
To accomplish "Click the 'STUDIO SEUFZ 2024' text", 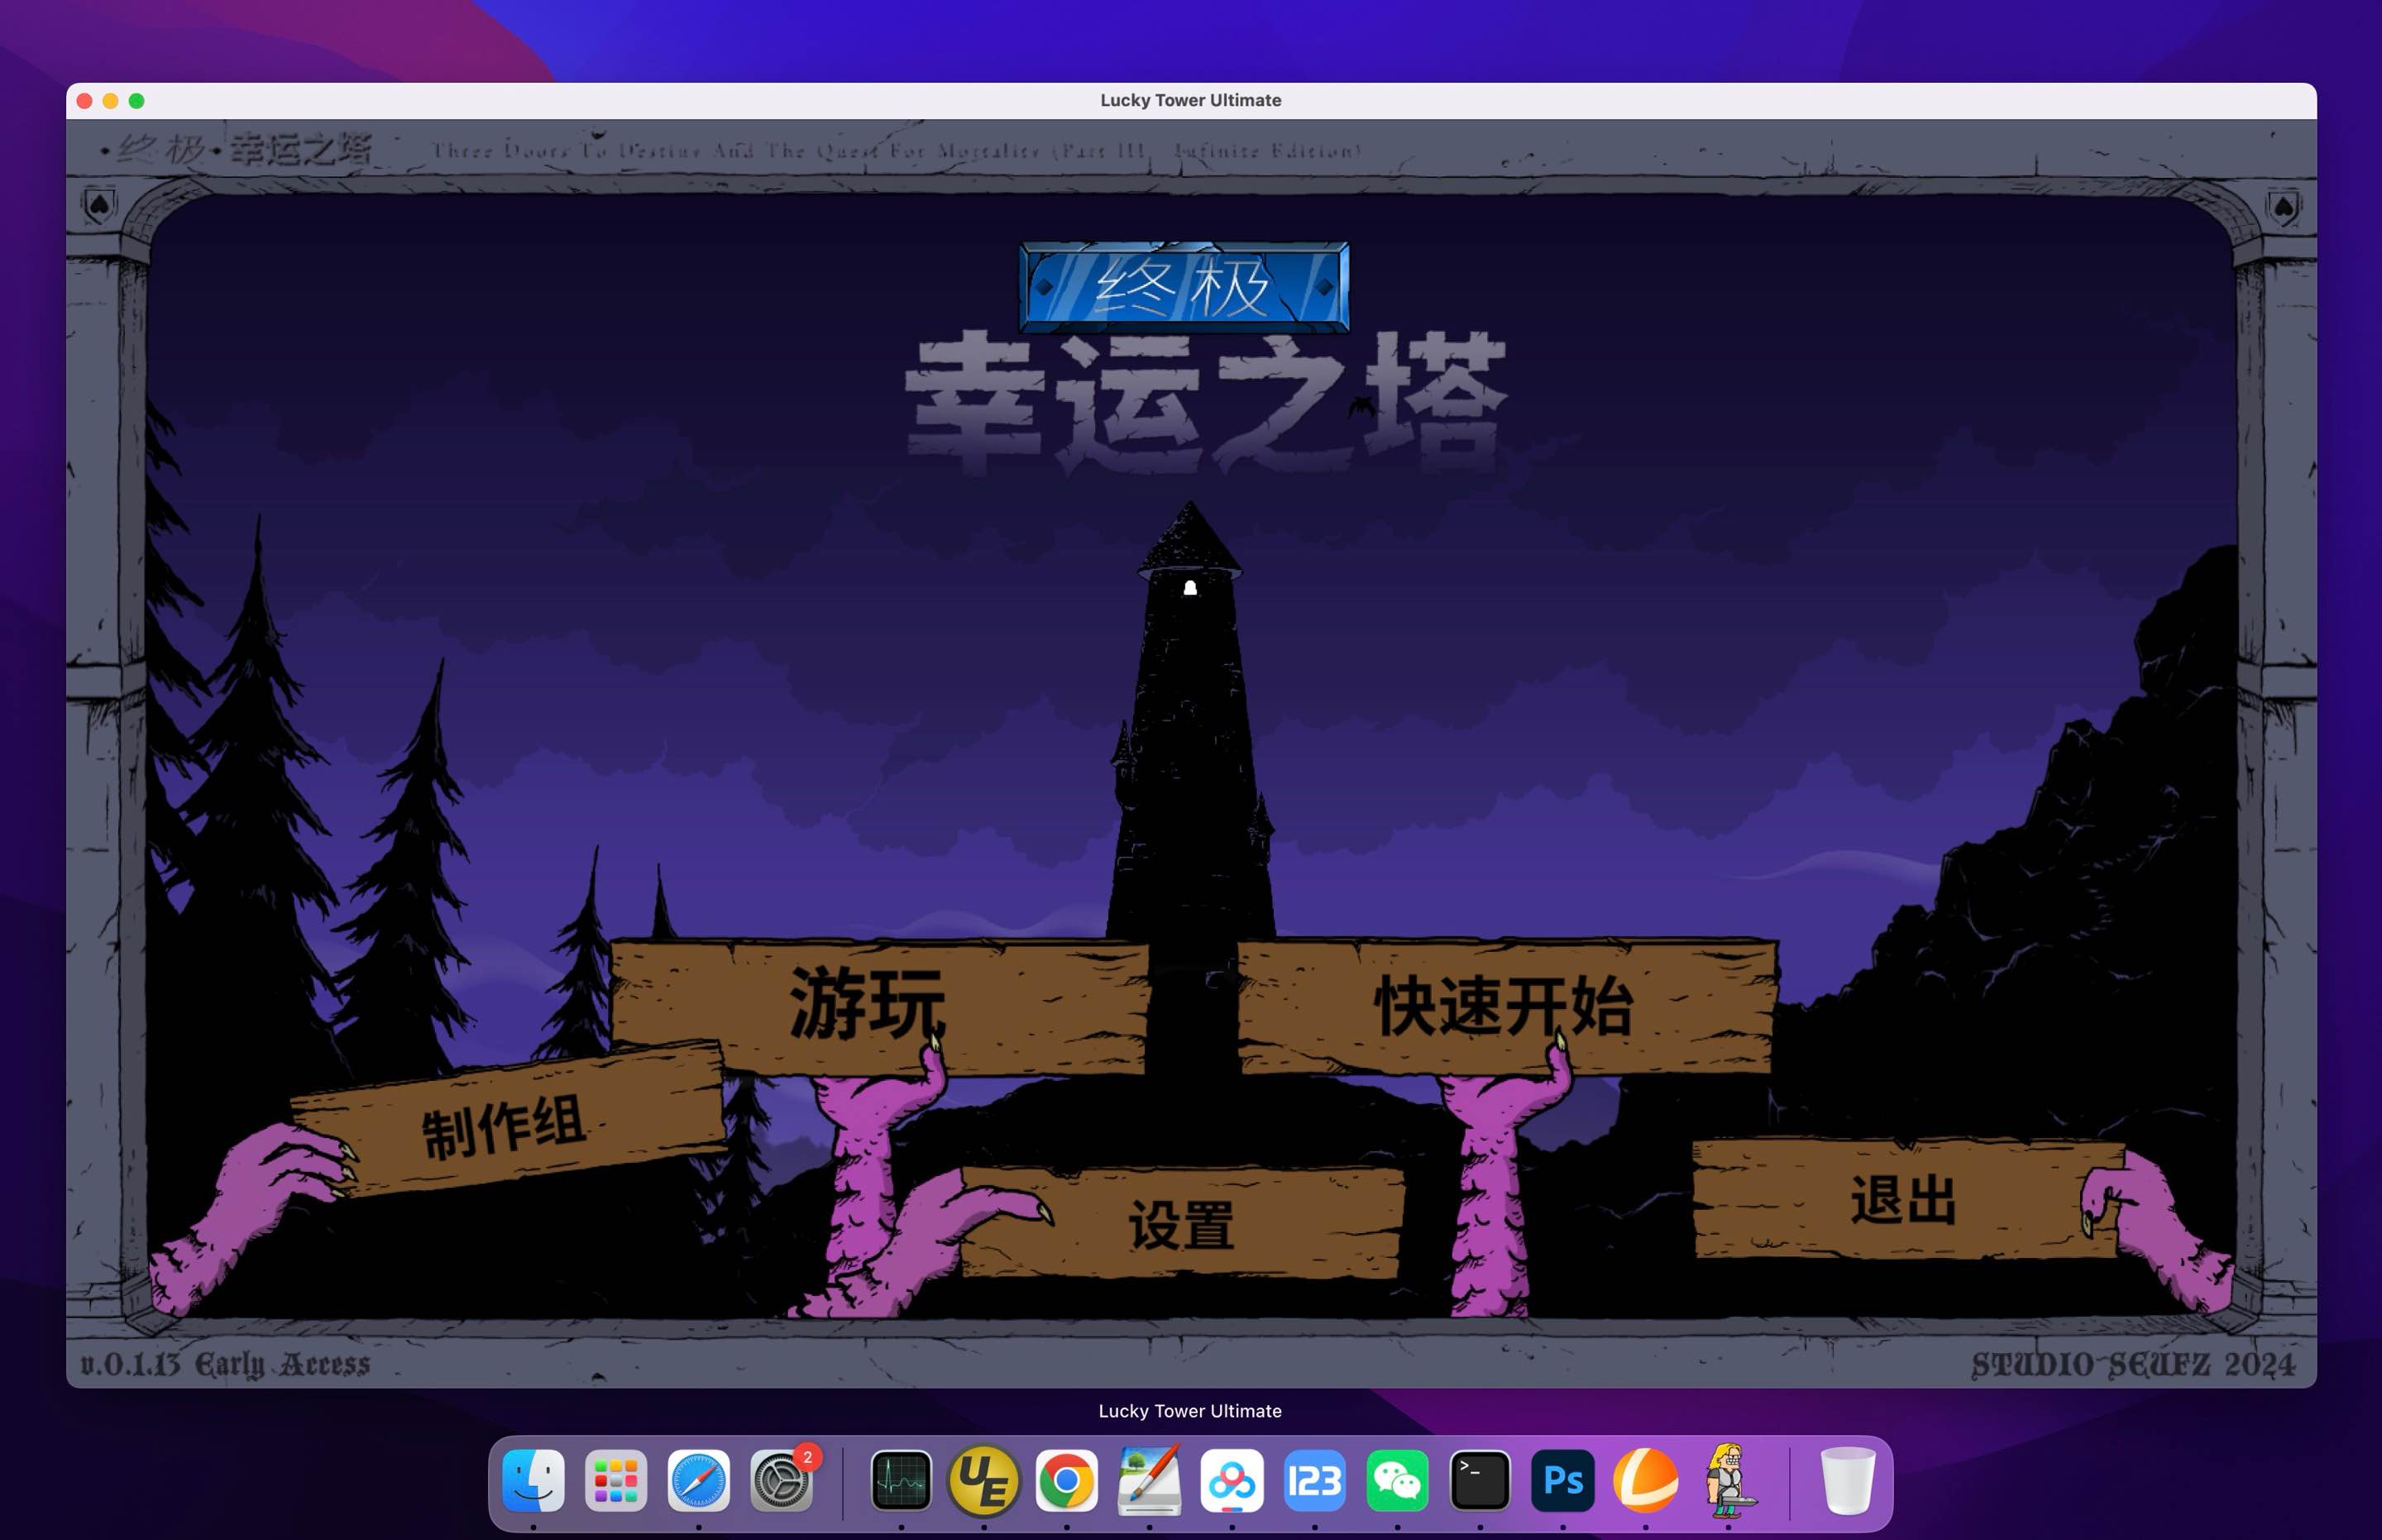I will click(x=2132, y=1364).
